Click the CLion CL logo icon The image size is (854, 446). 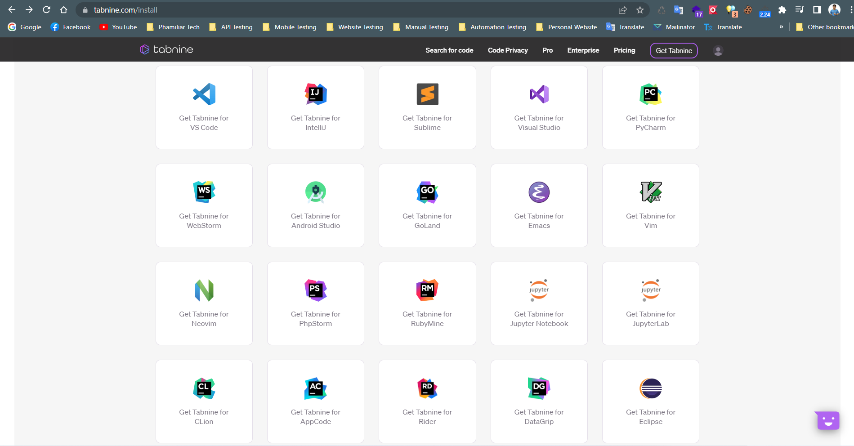pyautogui.click(x=204, y=388)
